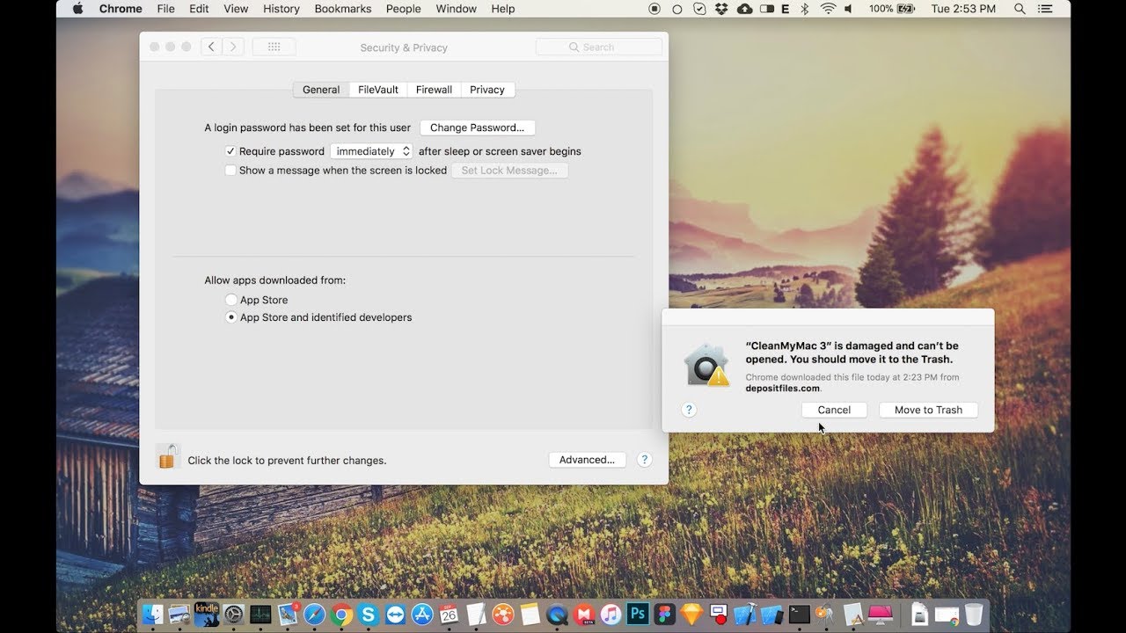Open the Mail app in the Dock

click(288, 615)
